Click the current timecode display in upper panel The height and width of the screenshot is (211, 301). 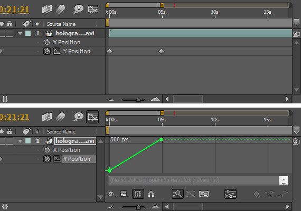[x=14, y=9]
